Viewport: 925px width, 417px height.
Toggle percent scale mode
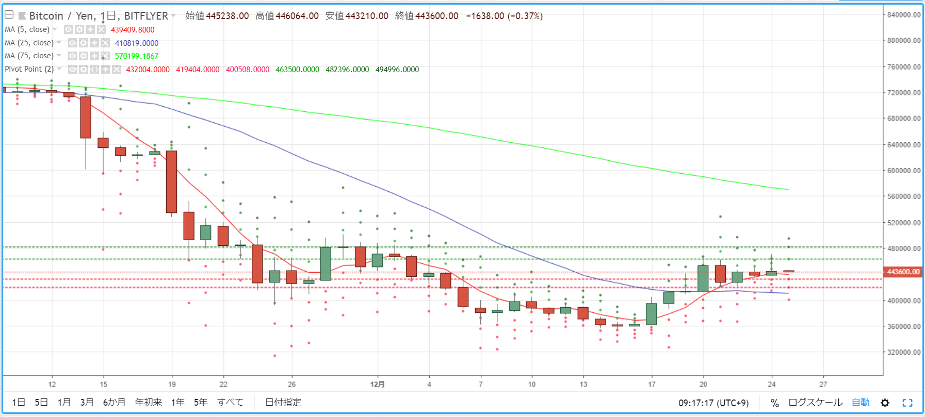coord(774,403)
